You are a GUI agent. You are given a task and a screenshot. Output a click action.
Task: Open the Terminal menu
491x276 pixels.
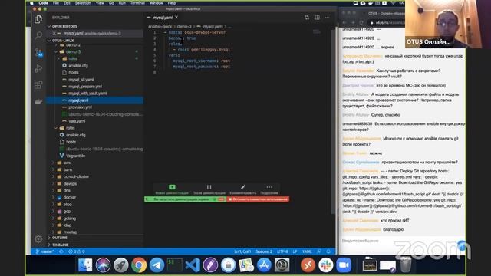tap(137, 3)
